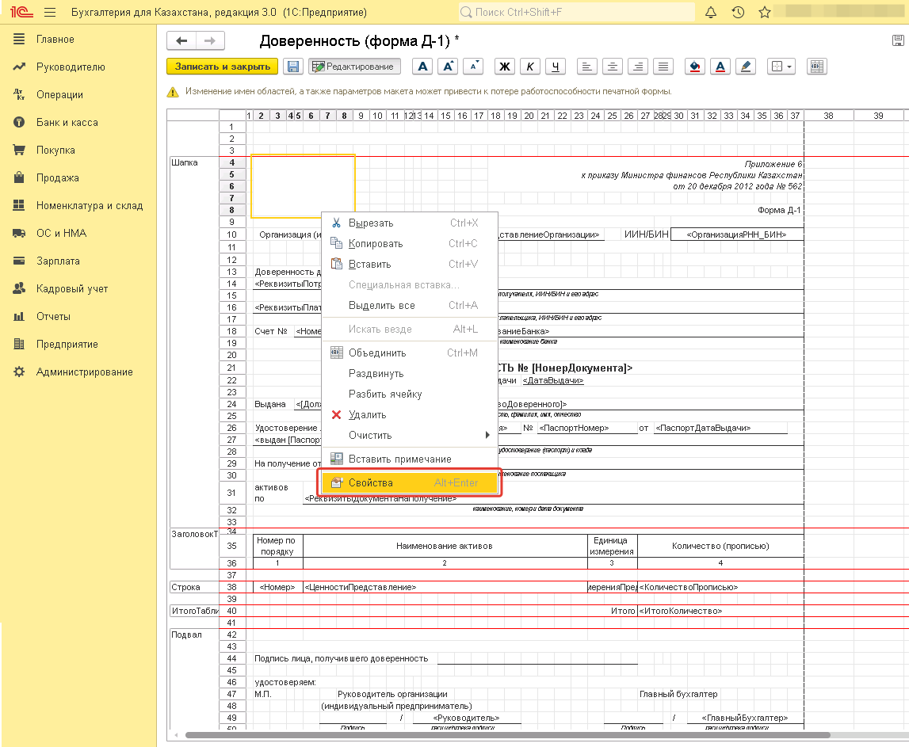Choose Разбить ячейку in the context menu
Screen dimensions: 909x747
(x=409, y=394)
